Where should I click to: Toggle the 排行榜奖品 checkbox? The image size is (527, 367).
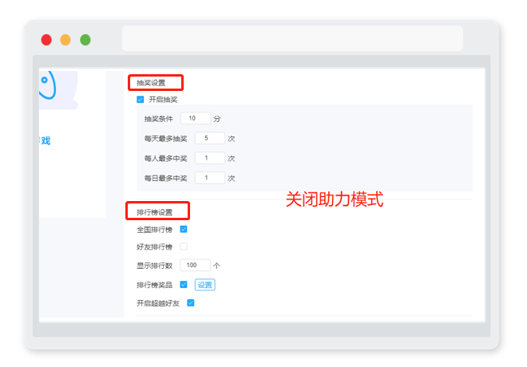(184, 285)
